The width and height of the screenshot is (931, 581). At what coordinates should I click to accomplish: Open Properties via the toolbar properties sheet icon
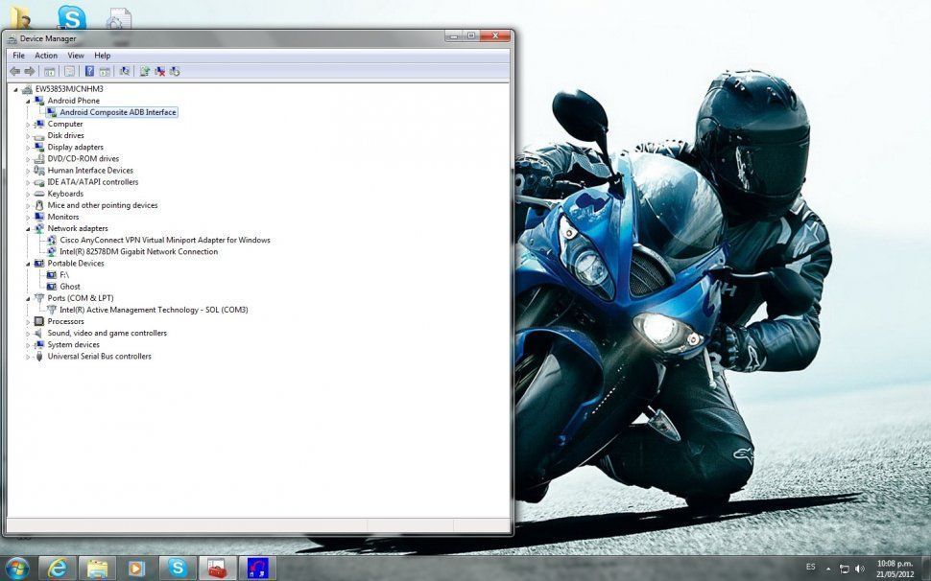coord(69,71)
